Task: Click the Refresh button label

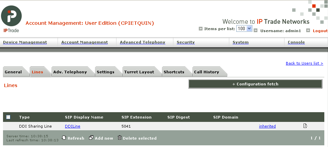Action: coord(76,138)
